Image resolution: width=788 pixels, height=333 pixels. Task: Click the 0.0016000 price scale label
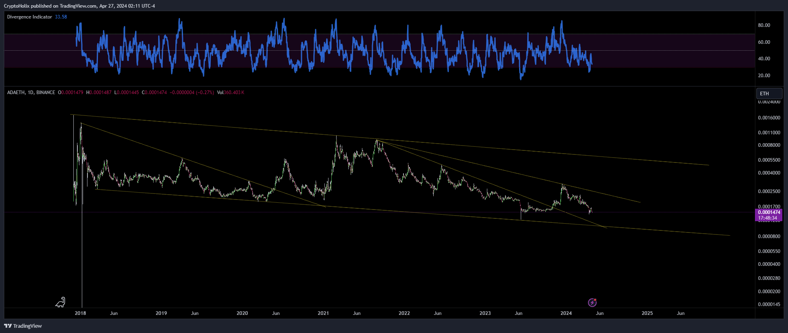[769, 118]
